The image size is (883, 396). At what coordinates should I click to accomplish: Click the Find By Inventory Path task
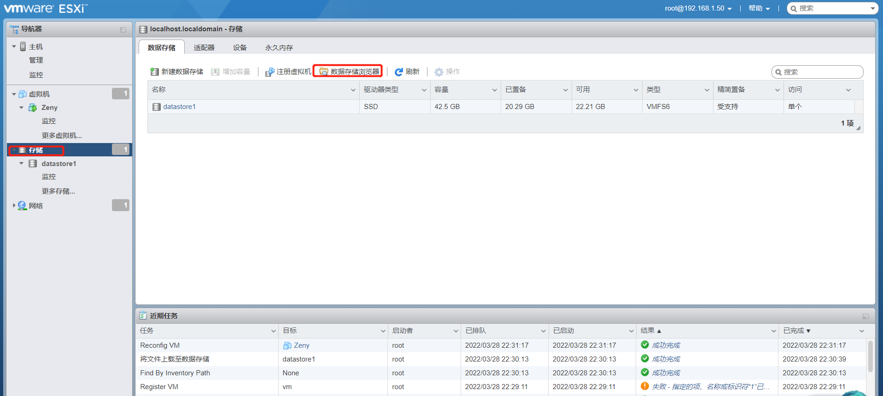tap(175, 373)
